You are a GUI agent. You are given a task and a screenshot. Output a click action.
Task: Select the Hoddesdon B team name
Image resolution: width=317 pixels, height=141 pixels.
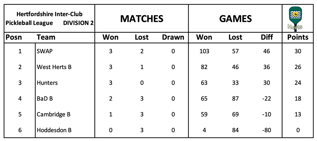tap(54, 130)
